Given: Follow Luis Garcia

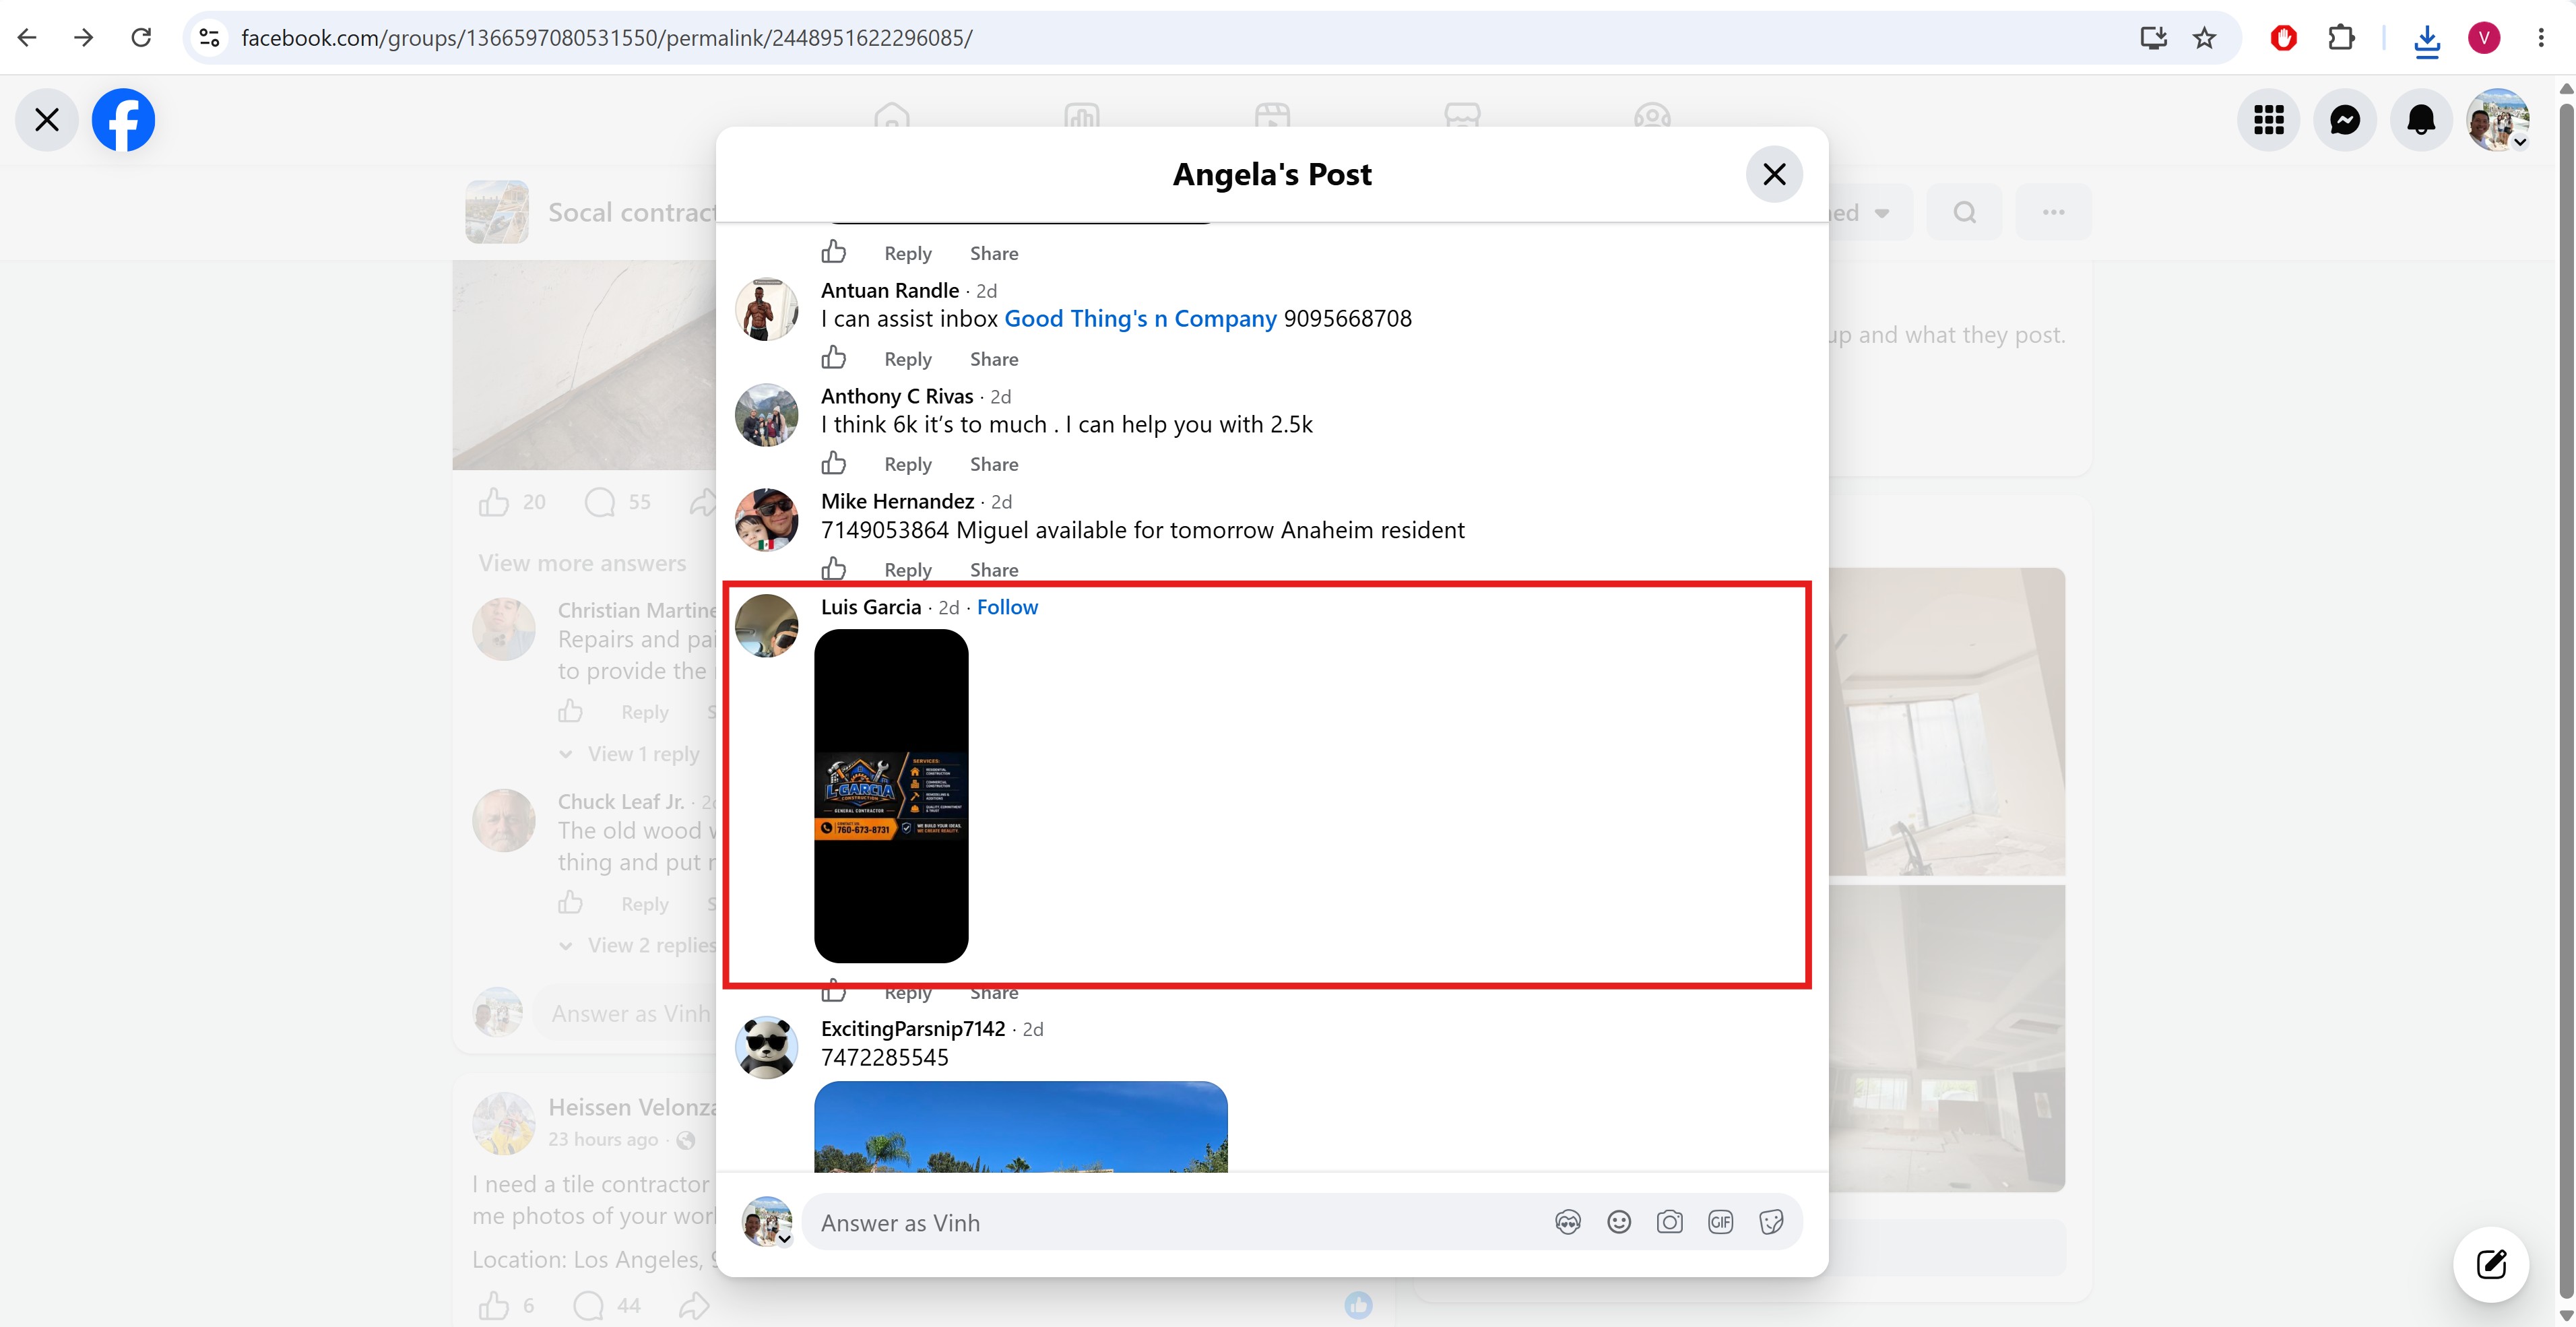Looking at the screenshot, I should [x=1007, y=607].
